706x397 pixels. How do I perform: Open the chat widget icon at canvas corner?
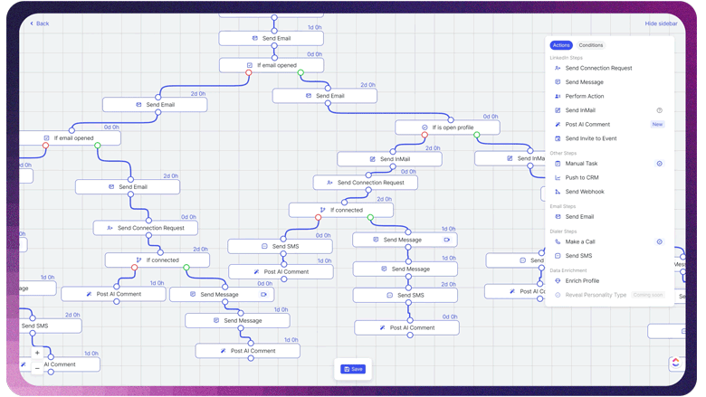(676, 363)
